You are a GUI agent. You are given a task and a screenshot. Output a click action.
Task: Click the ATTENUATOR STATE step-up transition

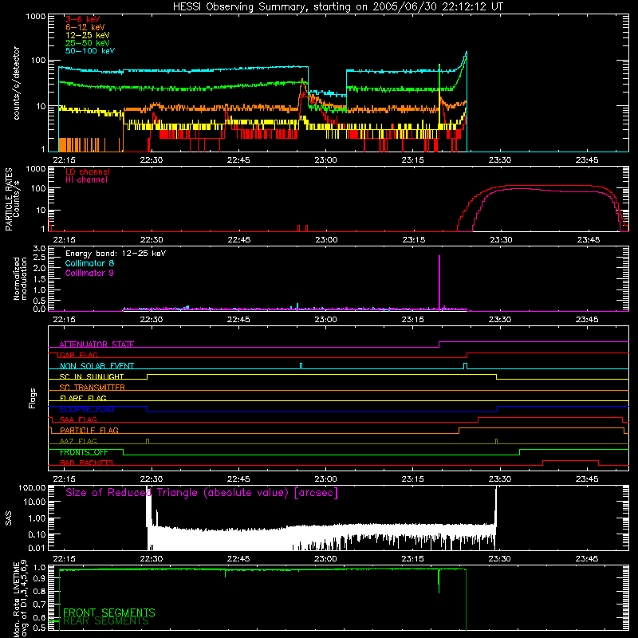[x=439, y=345]
